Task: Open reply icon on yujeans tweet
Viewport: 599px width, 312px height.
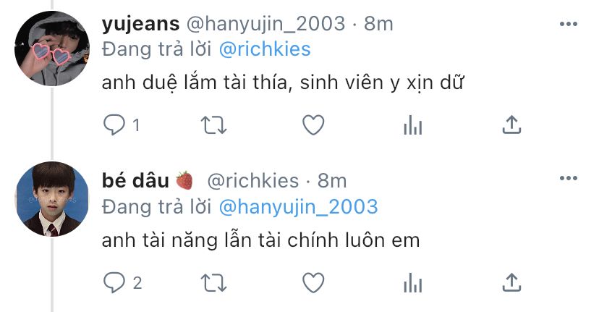Action: pos(114,125)
